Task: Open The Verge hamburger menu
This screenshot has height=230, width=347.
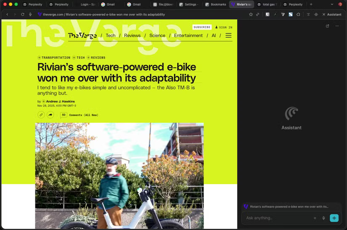Action: pyautogui.click(x=228, y=35)
